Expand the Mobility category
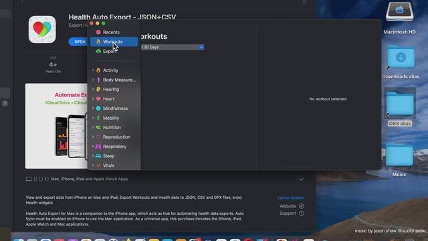Viewport: 428px width, 241px height. coord(93,118)
